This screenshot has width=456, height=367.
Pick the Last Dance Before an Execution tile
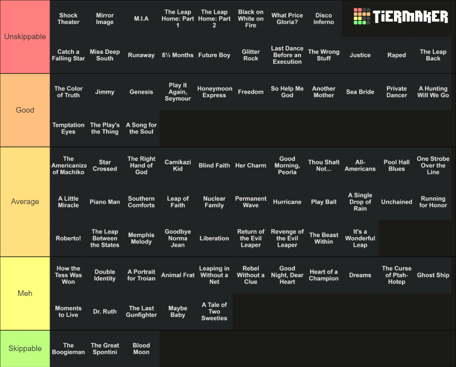(x=287, y=55)
